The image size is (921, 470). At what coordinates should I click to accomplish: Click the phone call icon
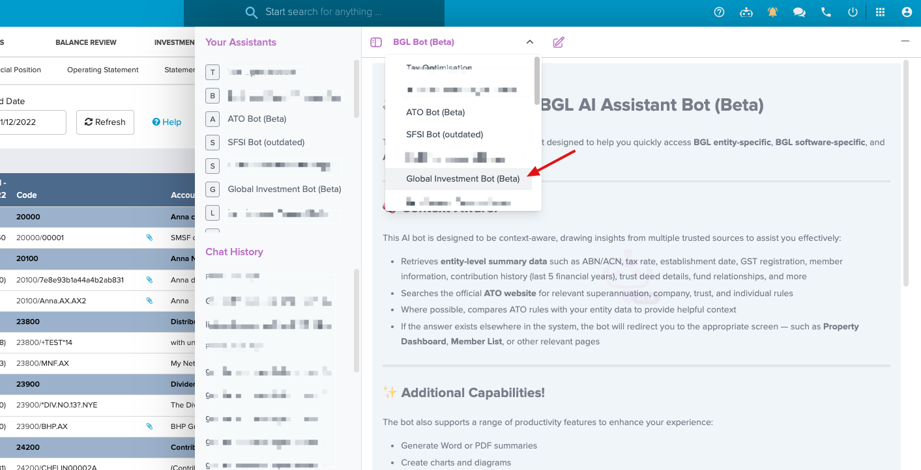tap(826, 12)
